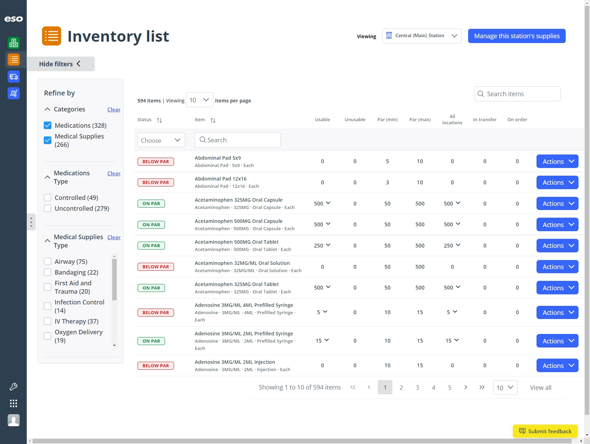Screen dimensions: 590x444
Task: Open the items per page dropdown
Action: pyautogui.click(x=199, y=100)
